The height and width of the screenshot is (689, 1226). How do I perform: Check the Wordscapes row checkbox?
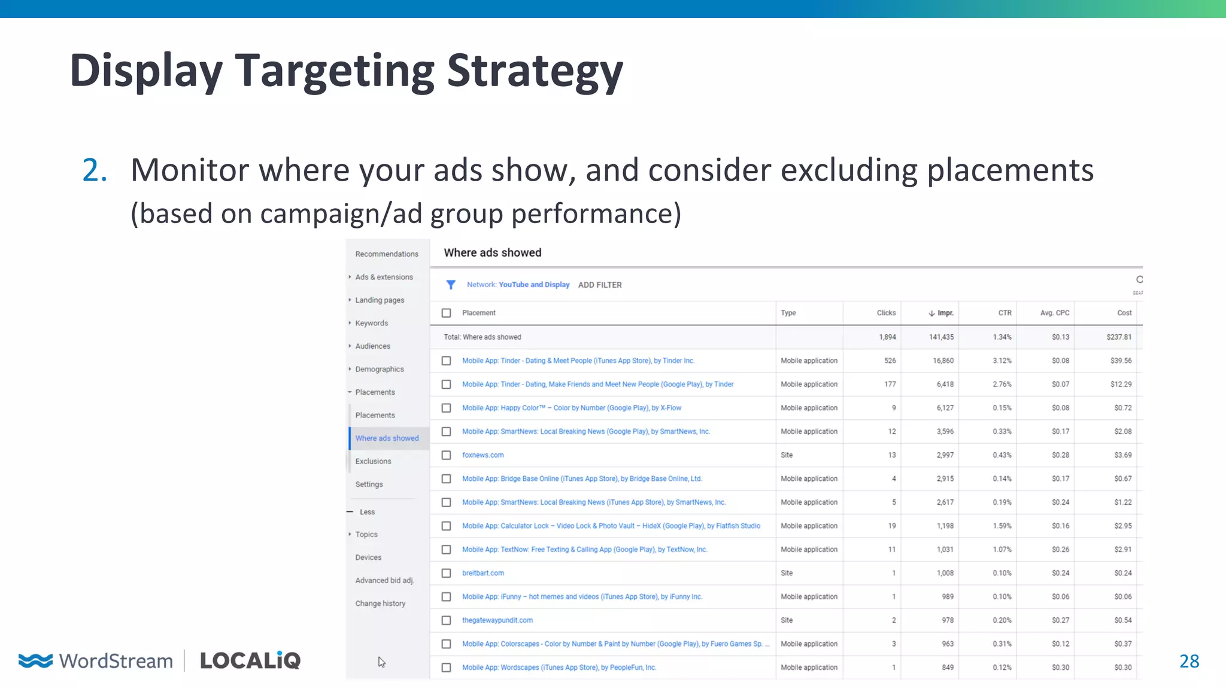point(446,667)
